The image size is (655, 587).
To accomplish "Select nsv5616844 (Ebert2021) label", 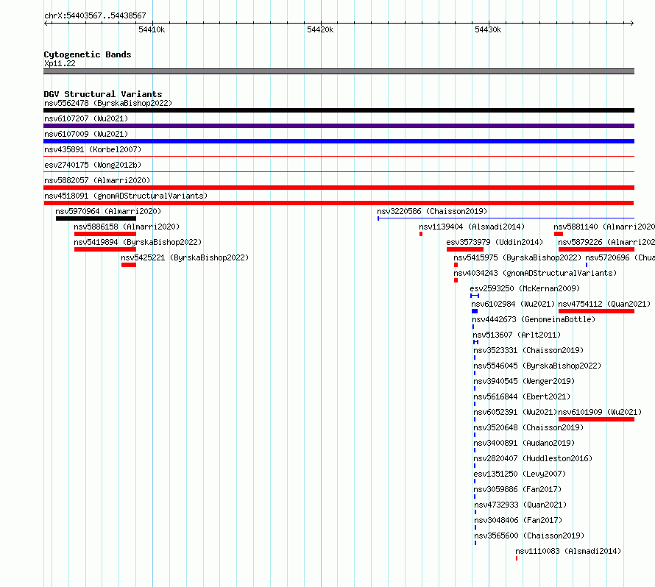I will [x=522, y=396].
